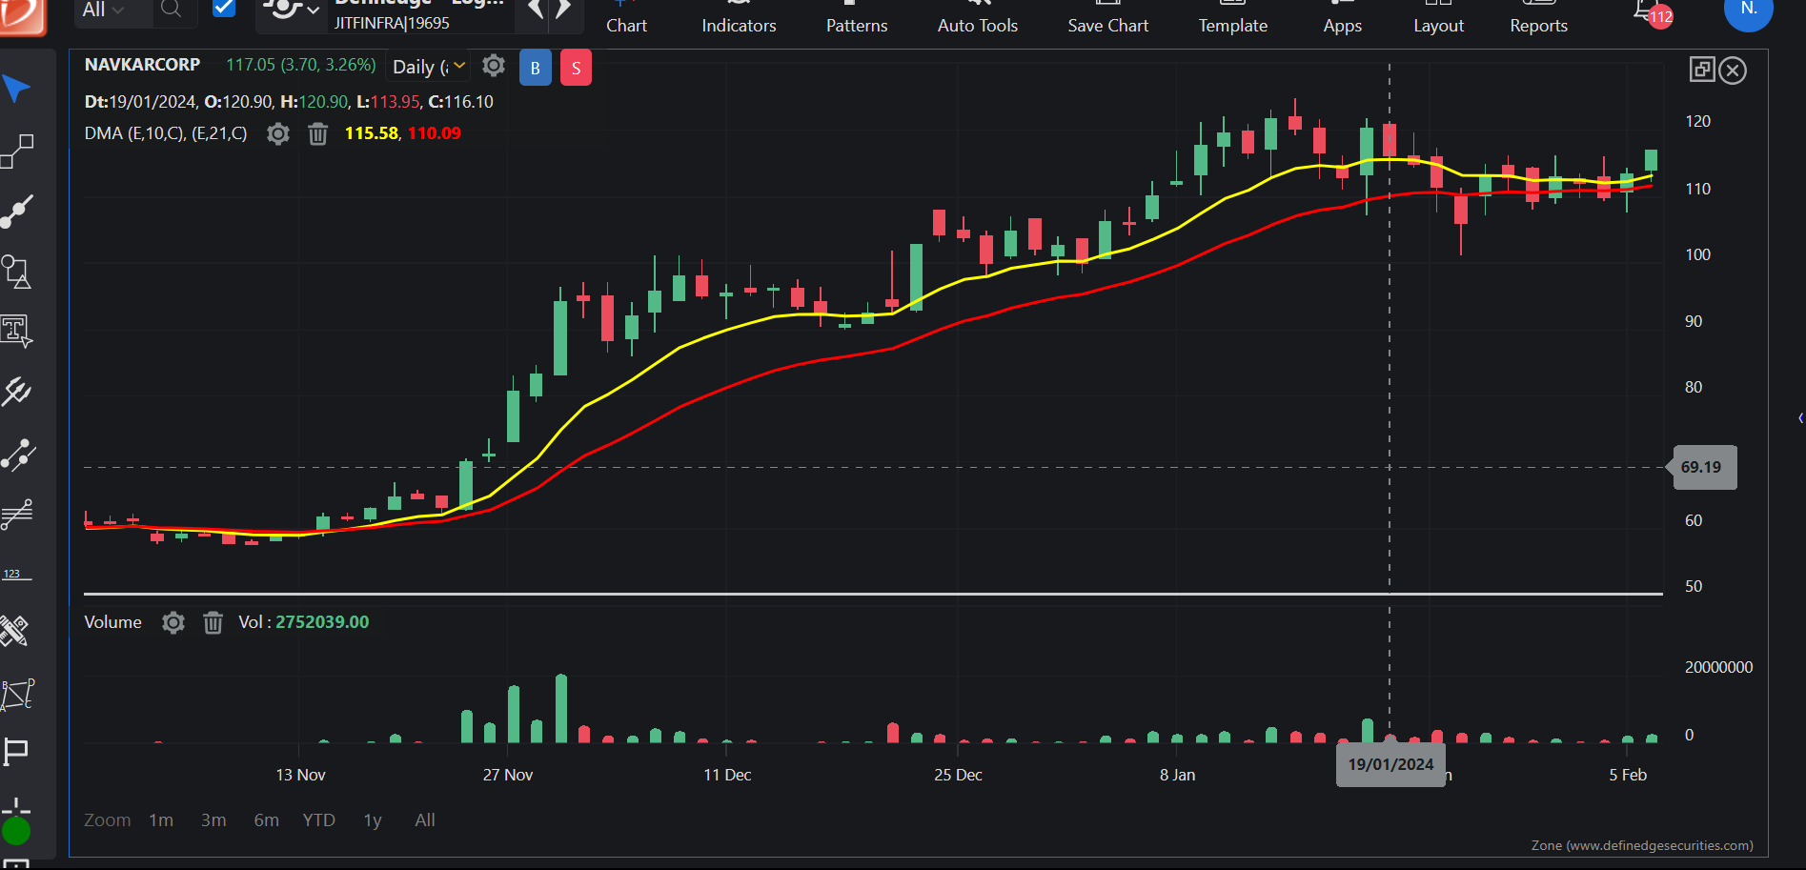Click the 2752039.00 volume value

click(322, 622)
